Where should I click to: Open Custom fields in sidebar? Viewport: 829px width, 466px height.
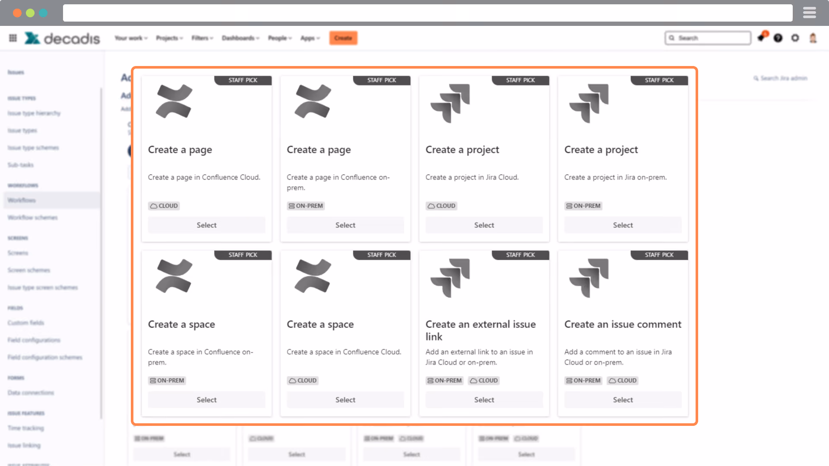tap(26, 323)
